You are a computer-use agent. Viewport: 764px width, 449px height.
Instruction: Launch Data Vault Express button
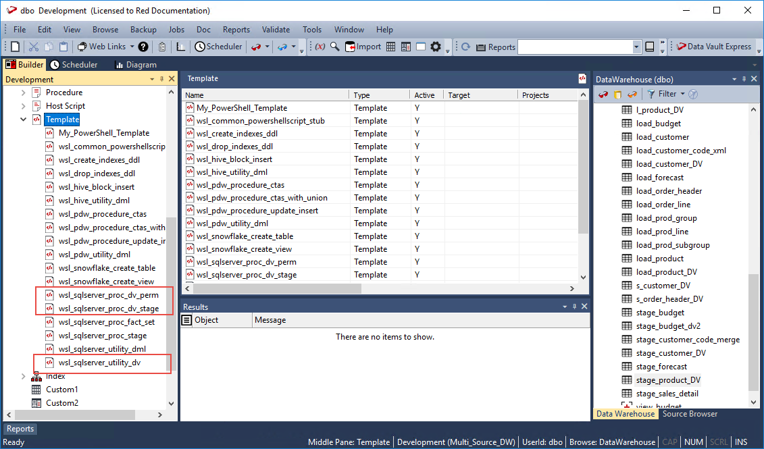(713, 47)
